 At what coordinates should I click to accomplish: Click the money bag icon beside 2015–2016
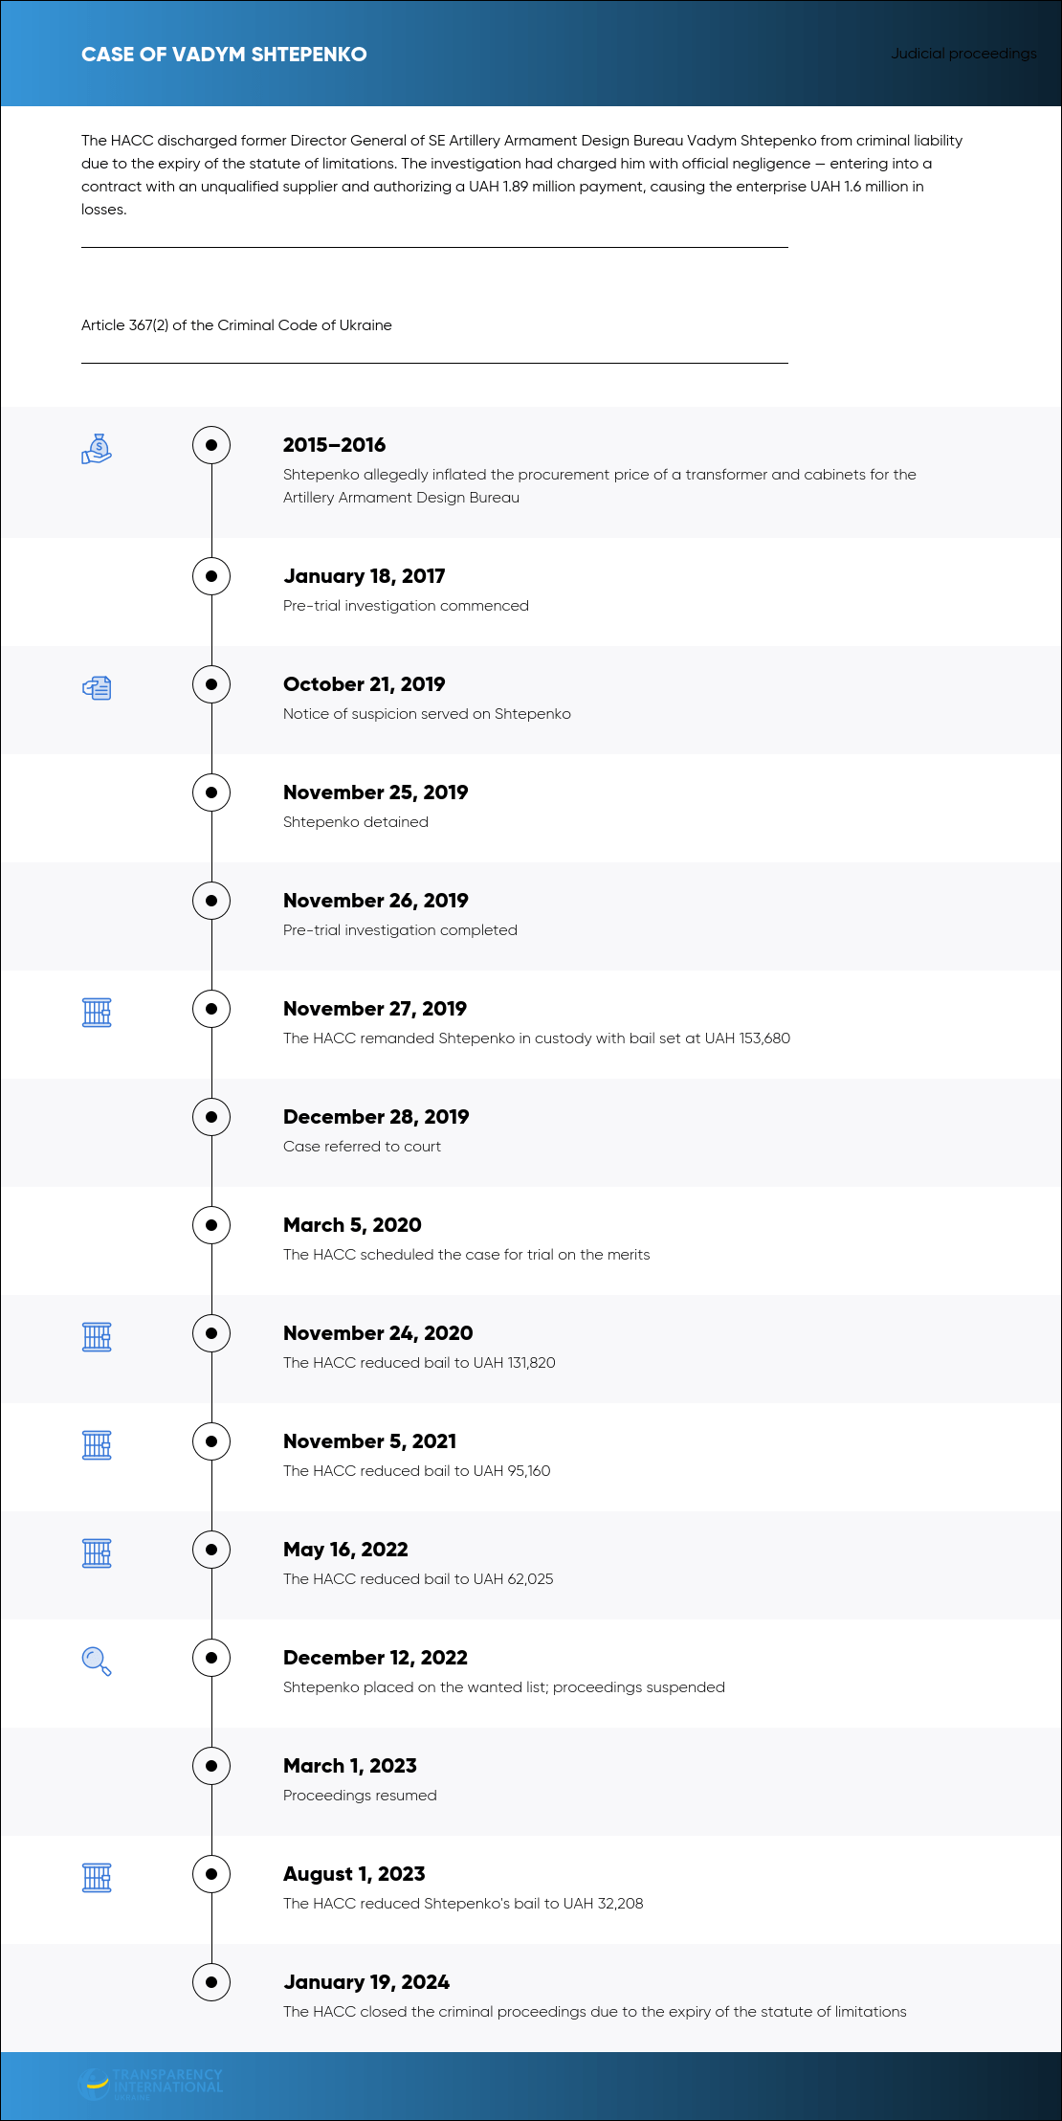pos(97,449)
